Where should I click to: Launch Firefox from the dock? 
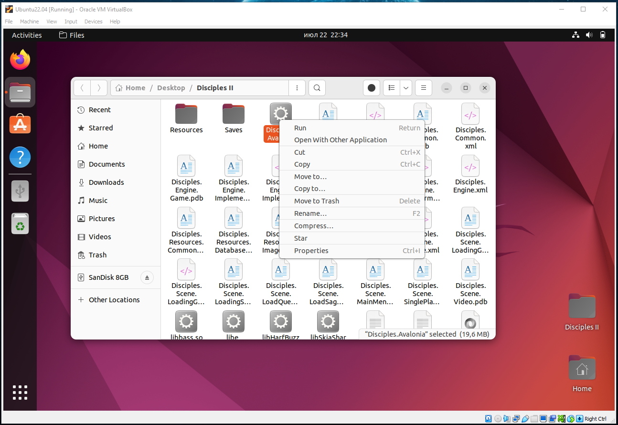pyautogui.click(x=20, y=60)
